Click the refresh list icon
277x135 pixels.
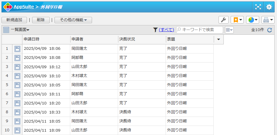point(269,30)
